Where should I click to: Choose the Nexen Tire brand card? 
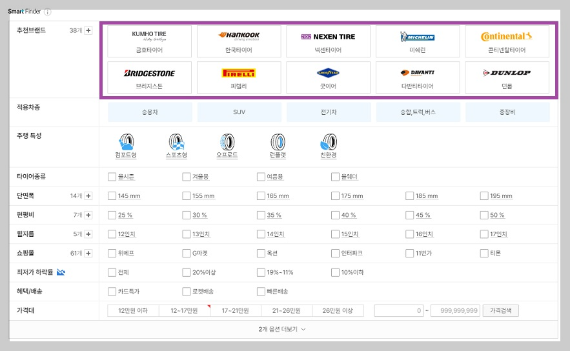pyautogui.click(x=329, y=41)
